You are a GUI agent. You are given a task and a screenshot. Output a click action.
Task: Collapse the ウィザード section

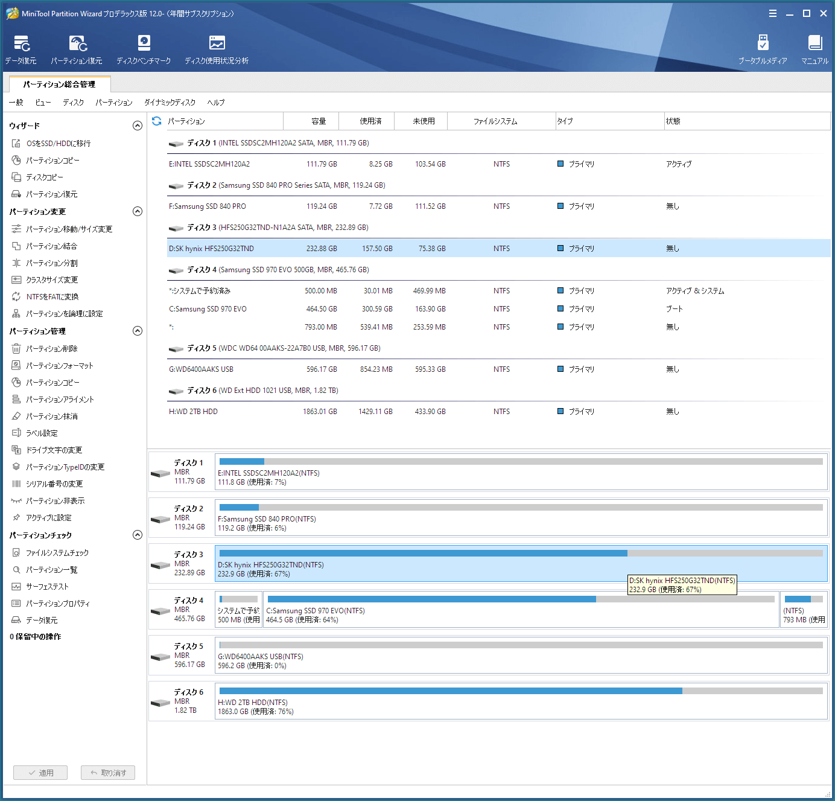(138, 126)
